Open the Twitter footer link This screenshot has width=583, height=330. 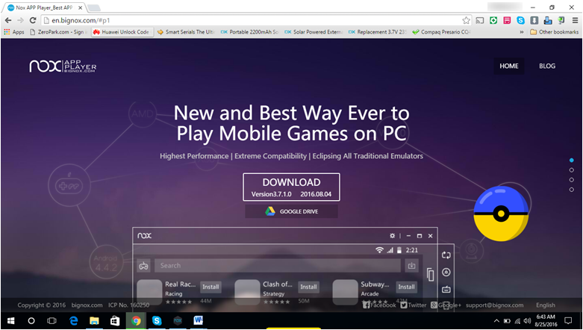414,305
